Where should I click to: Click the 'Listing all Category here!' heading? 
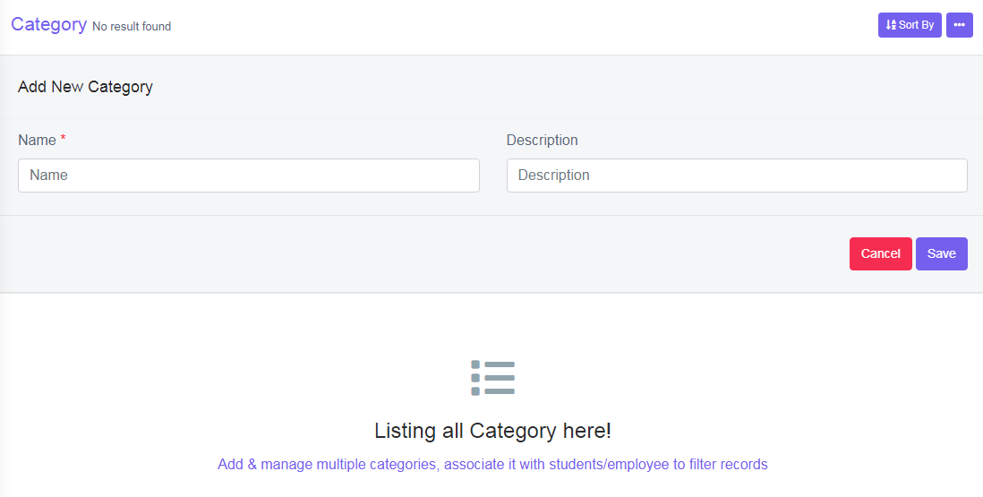(492, 431)
